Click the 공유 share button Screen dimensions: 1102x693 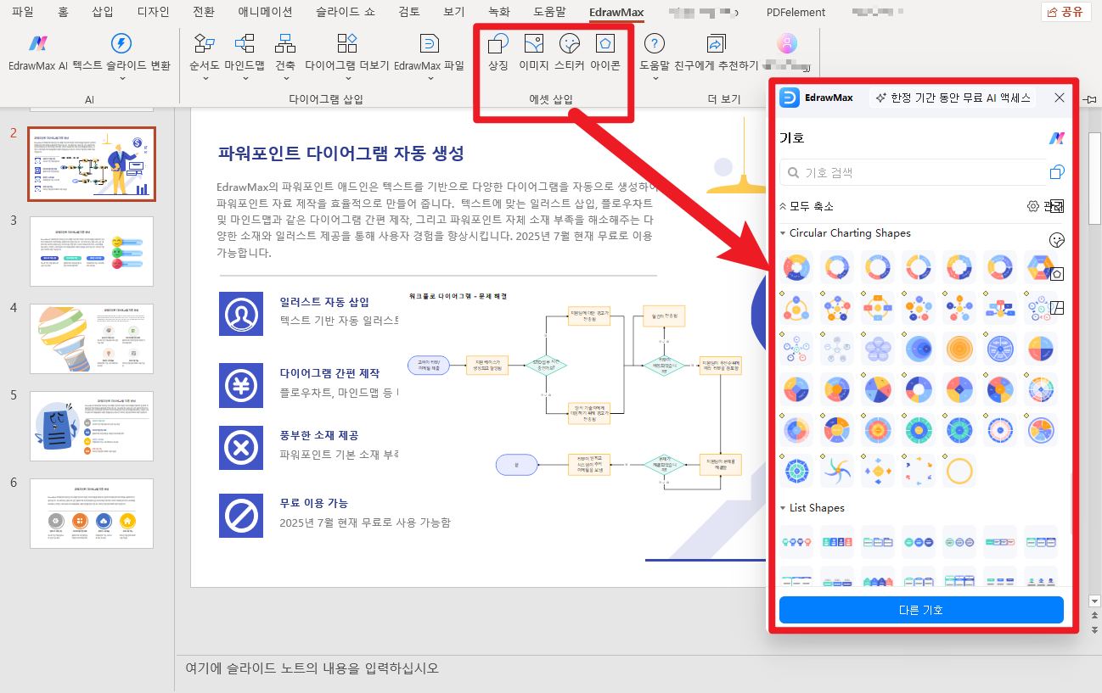tap(1065, 12)
